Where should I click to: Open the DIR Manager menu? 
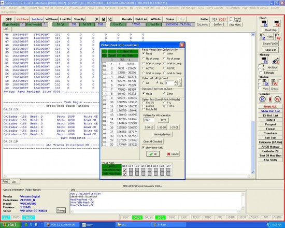(188, 8)
